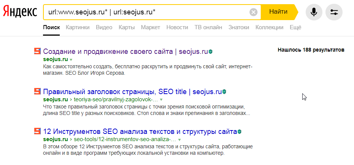Image resolution: width=354 pixels, height=165 pixels.
Task: Expand dropdown arrow after first seojus.ru URL
Action: coord(71,60)
